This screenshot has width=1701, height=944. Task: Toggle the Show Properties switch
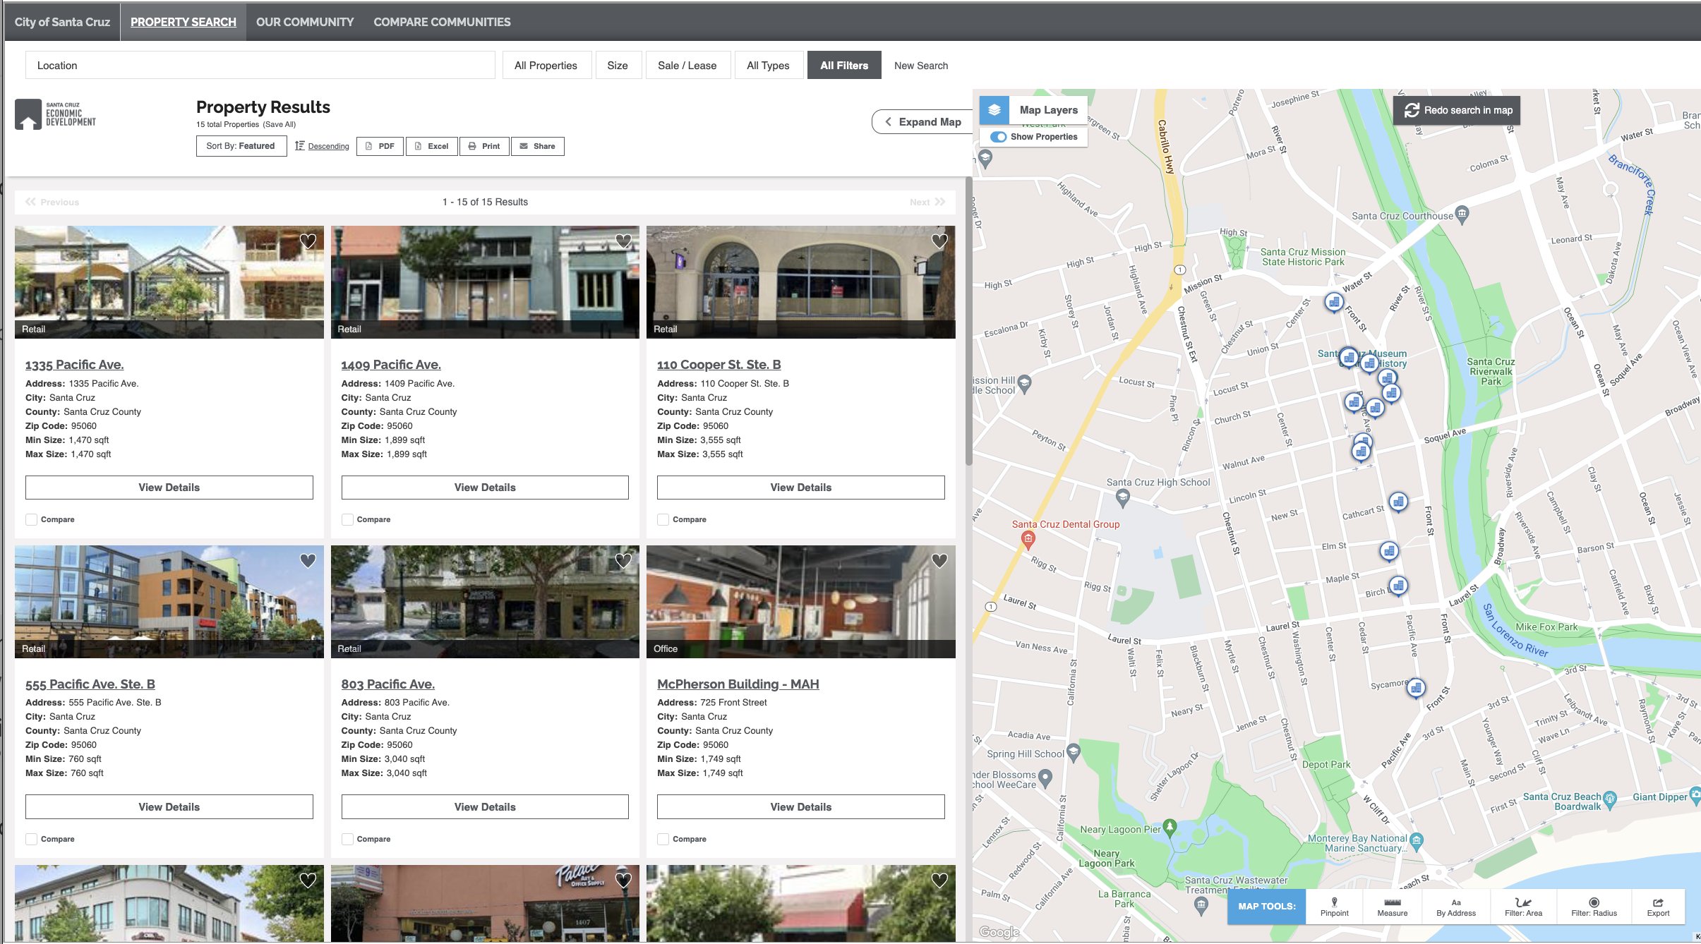pos(998,137)
